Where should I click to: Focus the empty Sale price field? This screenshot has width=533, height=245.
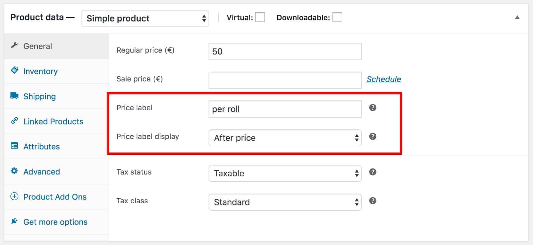point(285,80)
